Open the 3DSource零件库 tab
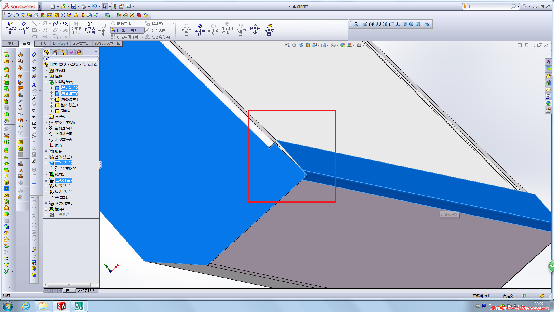The image size is (554, 312). [107, 44]
